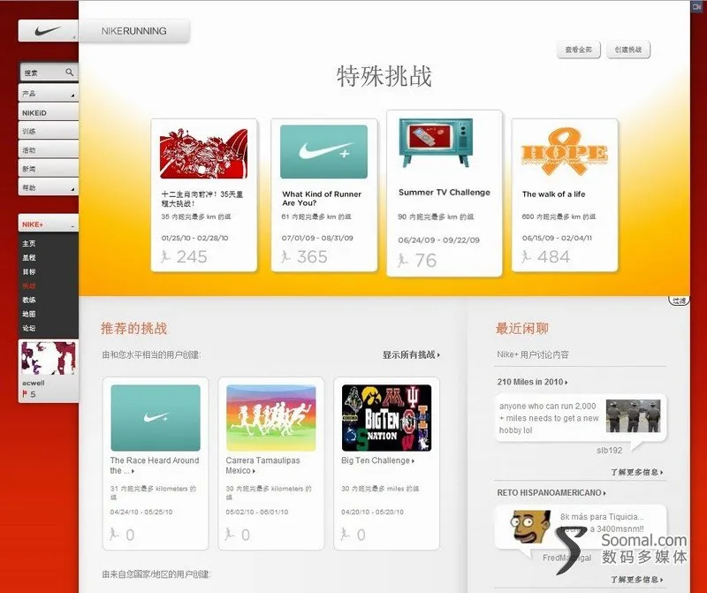This screenshot has width=707, height=593.
Task: Open the 训练 training menu item
Action: coord(49,131)
